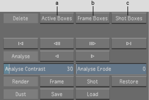This screenshot has height=100, width=149.
Task: Delete Shot Boxes
Action: pos(129,18)
